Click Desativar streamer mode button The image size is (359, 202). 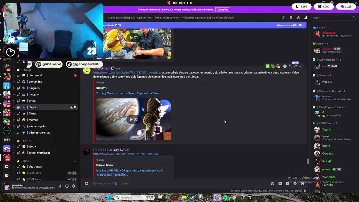[223, 10]
